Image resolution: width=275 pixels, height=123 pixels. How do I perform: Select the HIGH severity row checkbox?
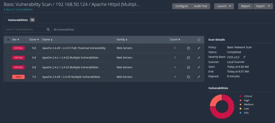(8, 77)
